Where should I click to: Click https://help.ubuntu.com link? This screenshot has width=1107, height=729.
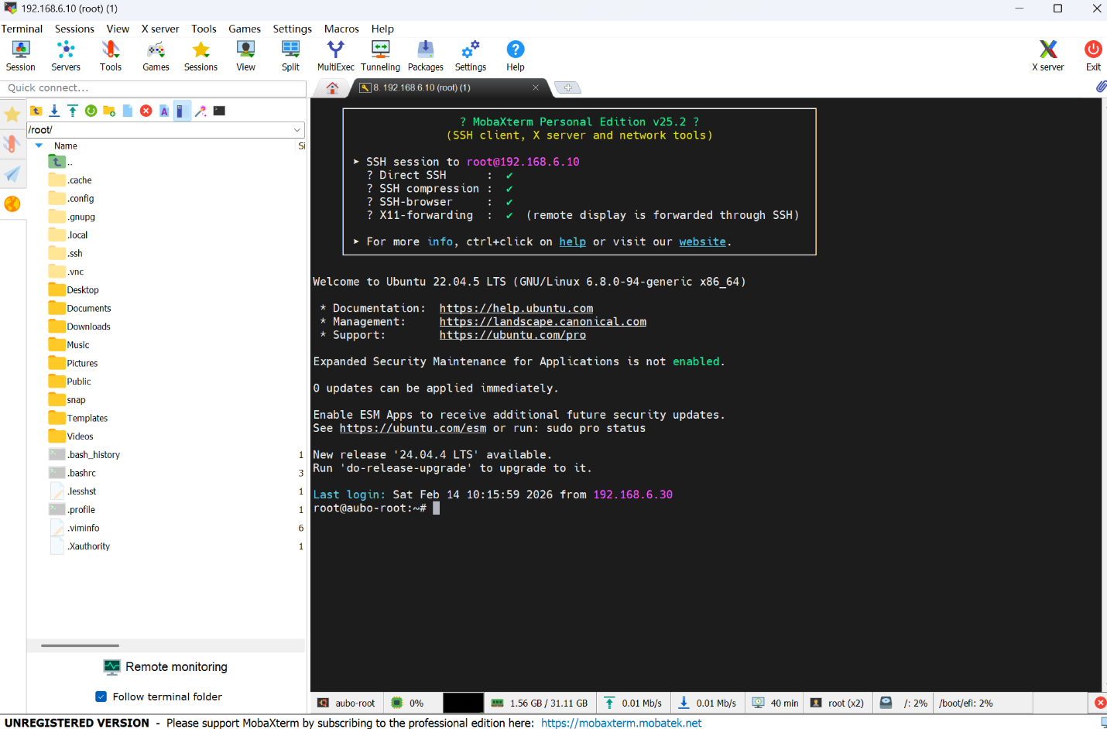(516, 308)
